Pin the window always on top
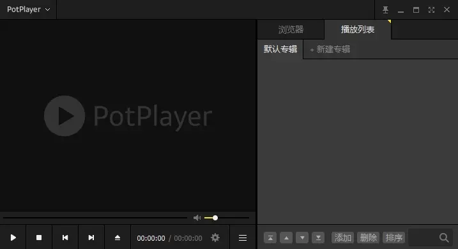This screenshot has width=458, height=249. tap(386, 10)
